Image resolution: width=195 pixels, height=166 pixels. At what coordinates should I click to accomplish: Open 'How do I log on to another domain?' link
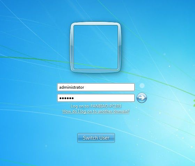click(96, 111)
